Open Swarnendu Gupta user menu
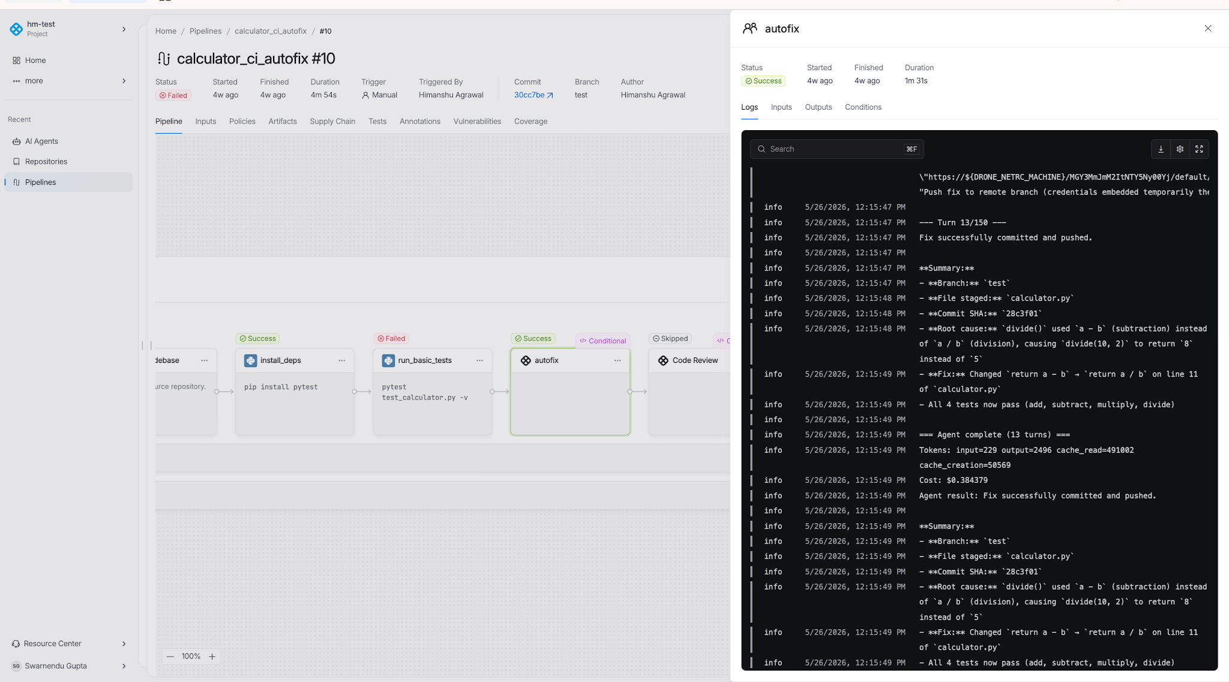This screenshot has height=682, width=1229. pos(68,665)
